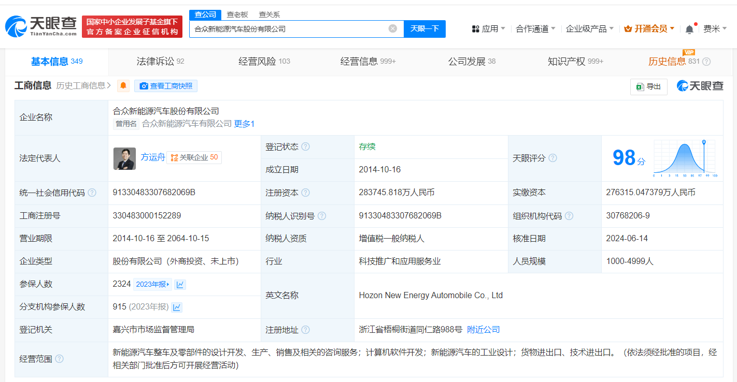Clear search box with X icon
Screen dimensions: 737x382
point(393,28)
